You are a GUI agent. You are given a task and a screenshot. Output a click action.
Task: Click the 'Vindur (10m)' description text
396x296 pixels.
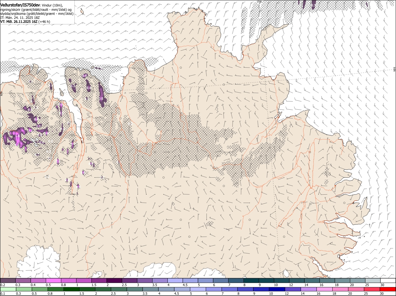tap(52, 5)
